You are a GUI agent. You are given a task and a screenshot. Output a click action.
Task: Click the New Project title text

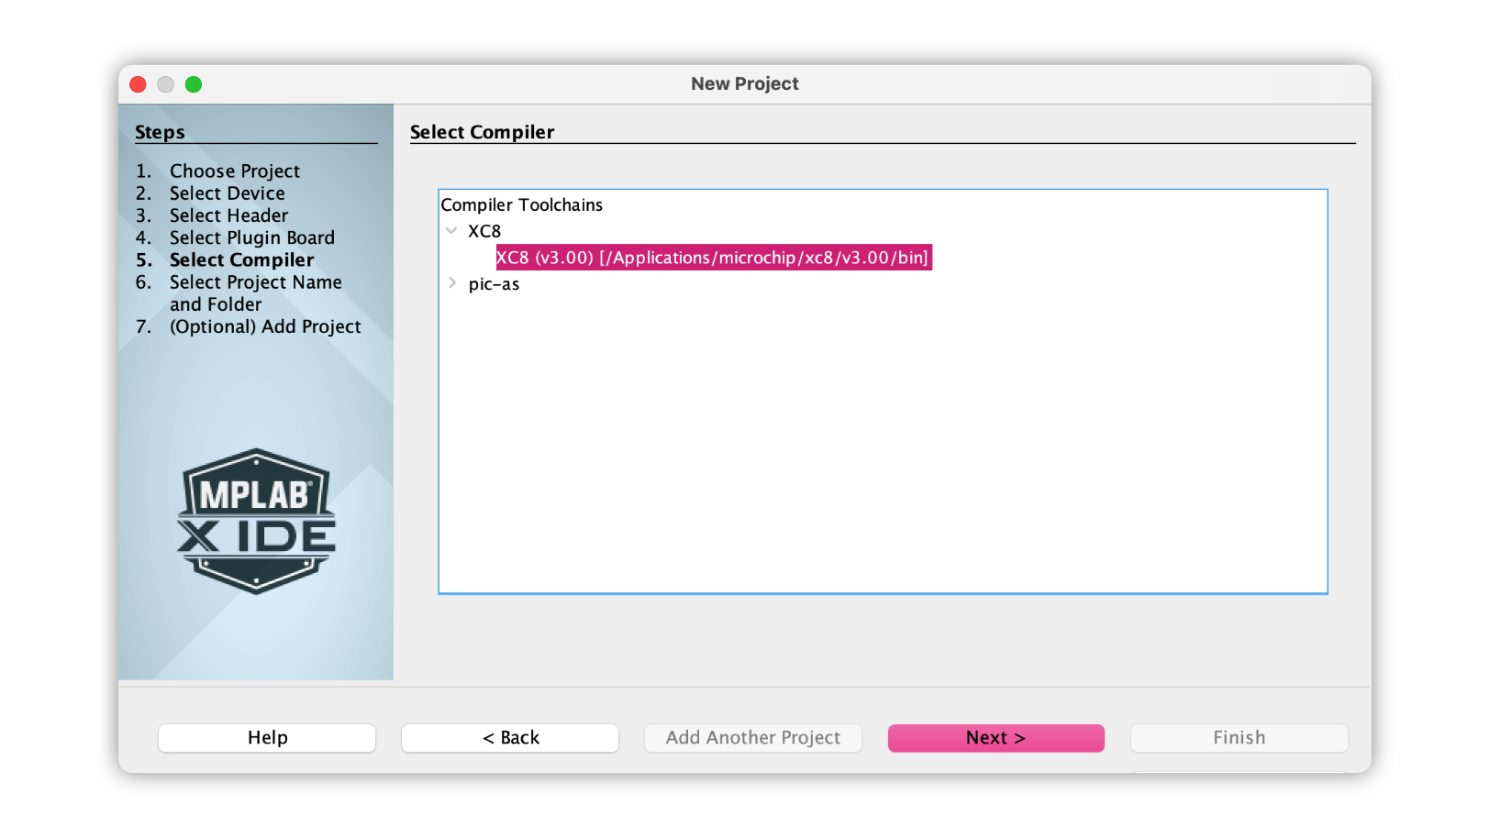[x=744, y=83]
